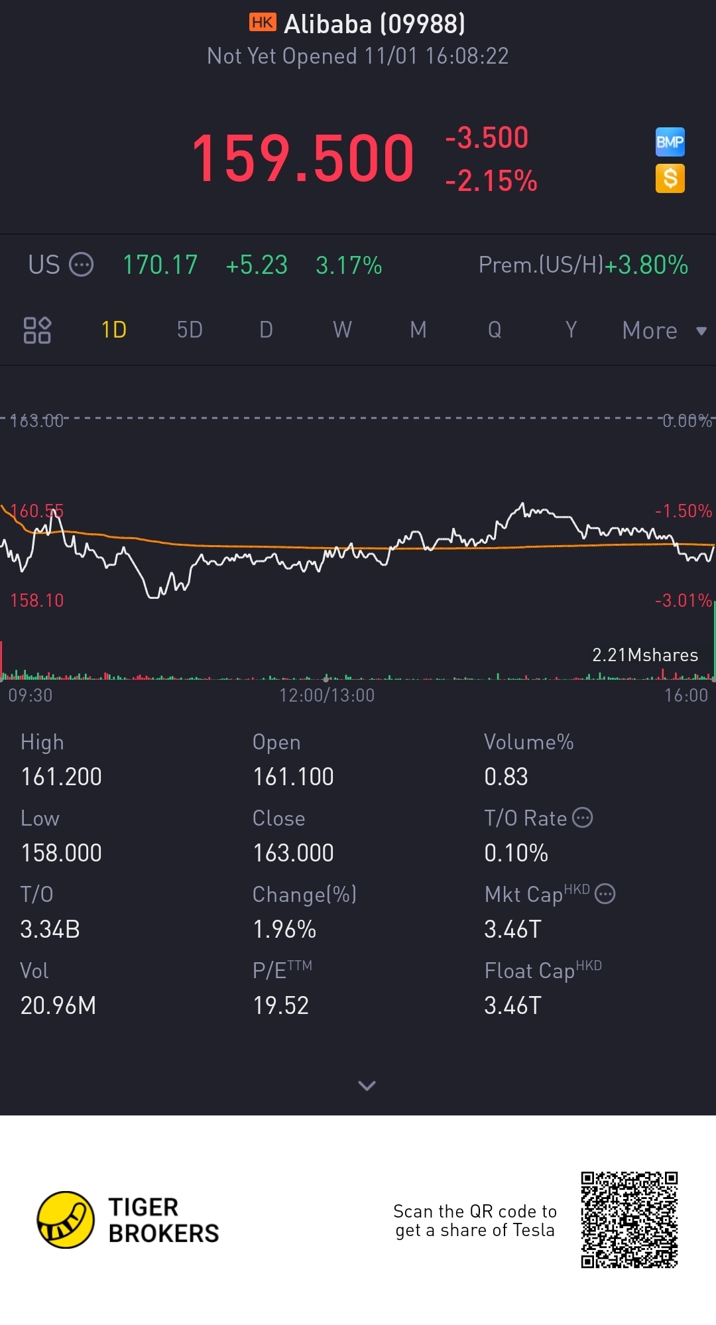Tap the Vol value 20.96M

pyautogui.click(x=58, y=1005)
